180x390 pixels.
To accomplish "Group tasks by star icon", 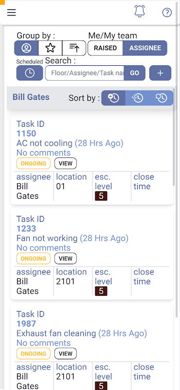I will pyautogui.click(x=51, y=48).
